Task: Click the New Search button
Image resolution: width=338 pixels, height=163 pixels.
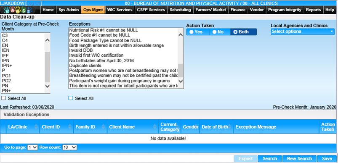Action: (x=299, y=159)
